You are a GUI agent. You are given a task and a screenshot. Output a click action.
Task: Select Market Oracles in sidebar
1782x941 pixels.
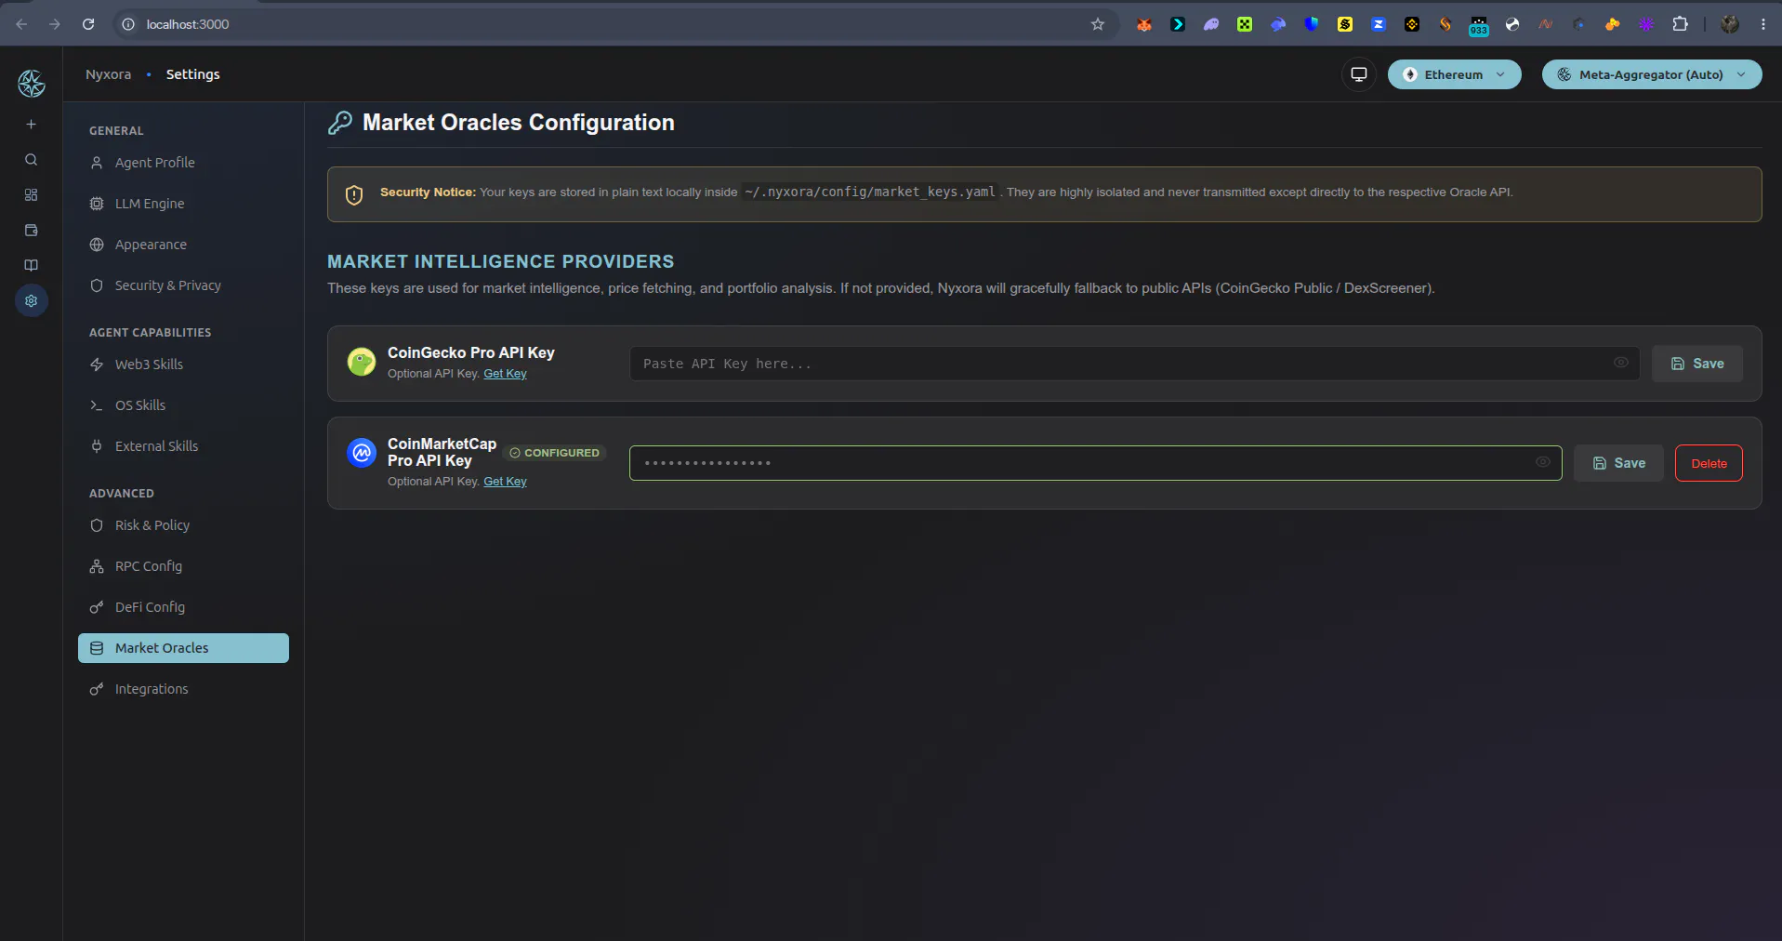(183, 648)
